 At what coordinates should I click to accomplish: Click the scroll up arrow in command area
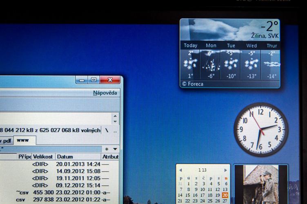[x=115, y=116]
